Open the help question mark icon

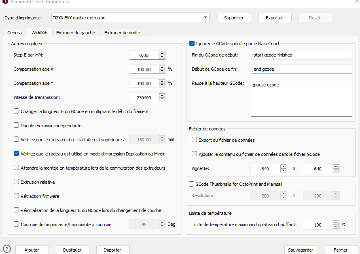[x=7, y=249]
